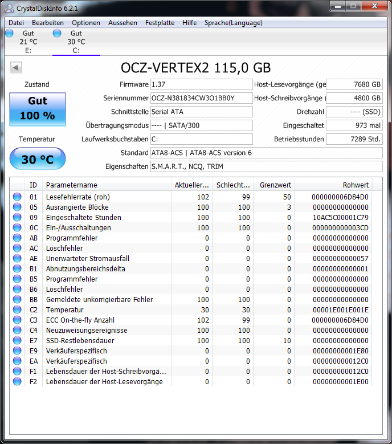Screen dimensions: 392x444
Task: Click the Firmware field showing 1.37
Action: 202,84
